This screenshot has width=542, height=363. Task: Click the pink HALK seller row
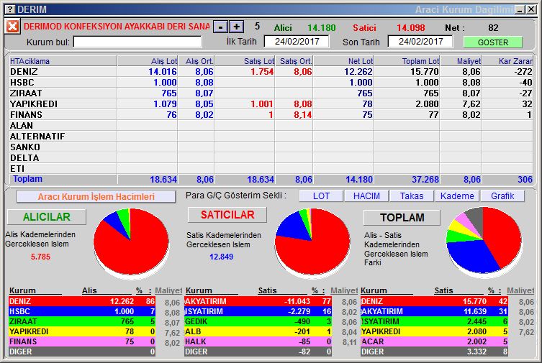(258, 341)
